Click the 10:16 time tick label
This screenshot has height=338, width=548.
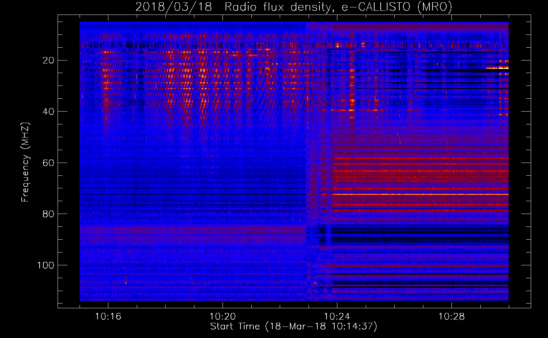click(108, 317)
